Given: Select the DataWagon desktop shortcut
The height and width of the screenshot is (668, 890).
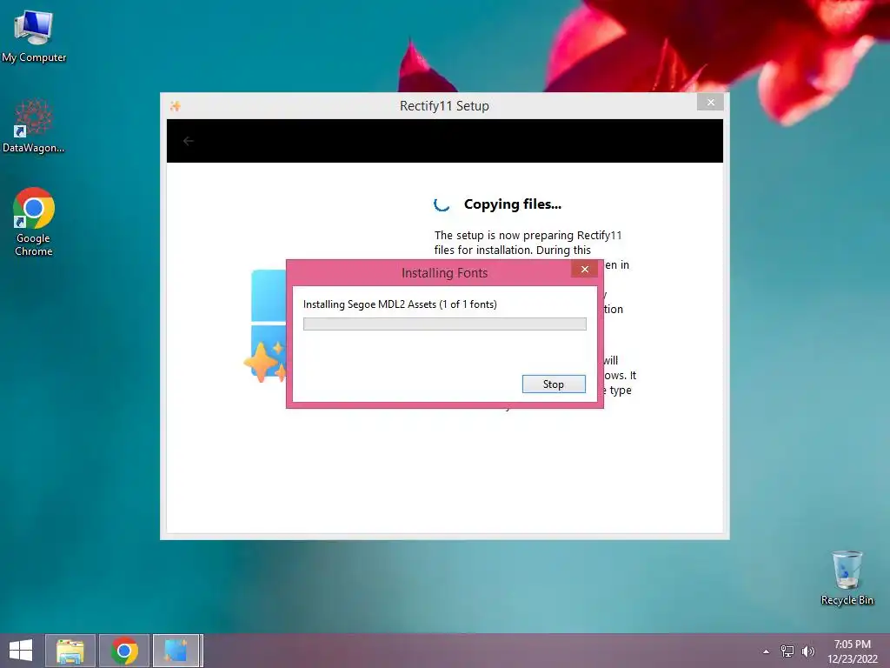Looking at the screenshot, I should click(x=34, y=126).
